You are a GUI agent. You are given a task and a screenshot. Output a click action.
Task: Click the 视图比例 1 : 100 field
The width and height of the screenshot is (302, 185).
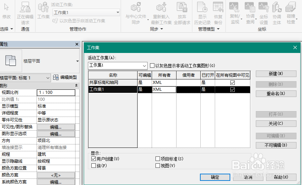(56, 92)
